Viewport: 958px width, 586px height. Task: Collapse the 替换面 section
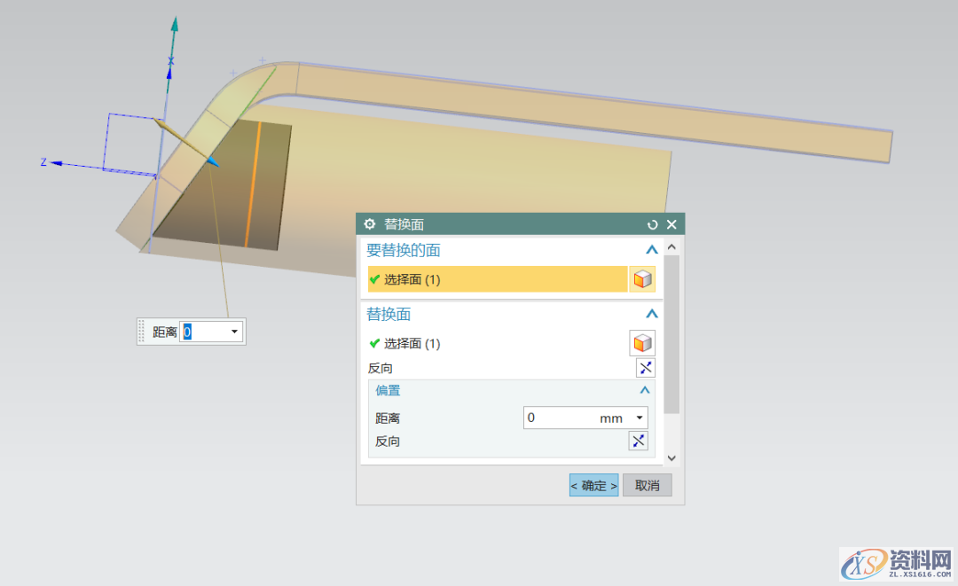pos(652,313)
